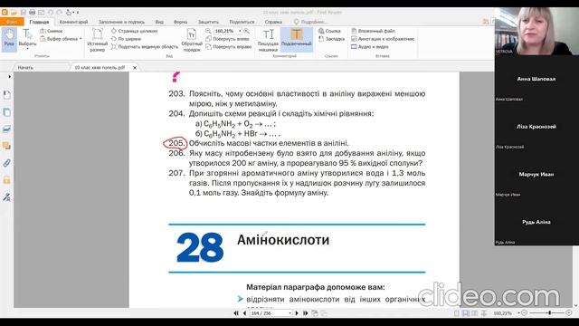Viewport: 579px width, 326px height.
Task: Click status bar zoom out minus button
Action: click(525, 313)
